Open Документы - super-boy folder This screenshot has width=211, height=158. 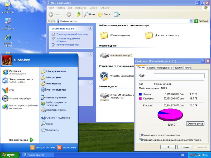tap(162, 35)
